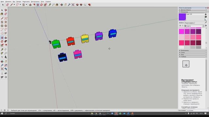The width and height of the screenshot is (209, 117).
Task: Select the Rotate tool in top toolbar
Action: click(41, 5)
